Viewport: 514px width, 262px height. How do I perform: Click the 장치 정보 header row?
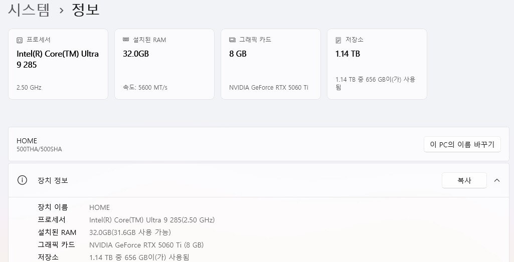click(259, 180)
